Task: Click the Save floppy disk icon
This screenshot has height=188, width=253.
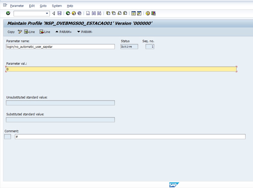Action: click(60, 13)
